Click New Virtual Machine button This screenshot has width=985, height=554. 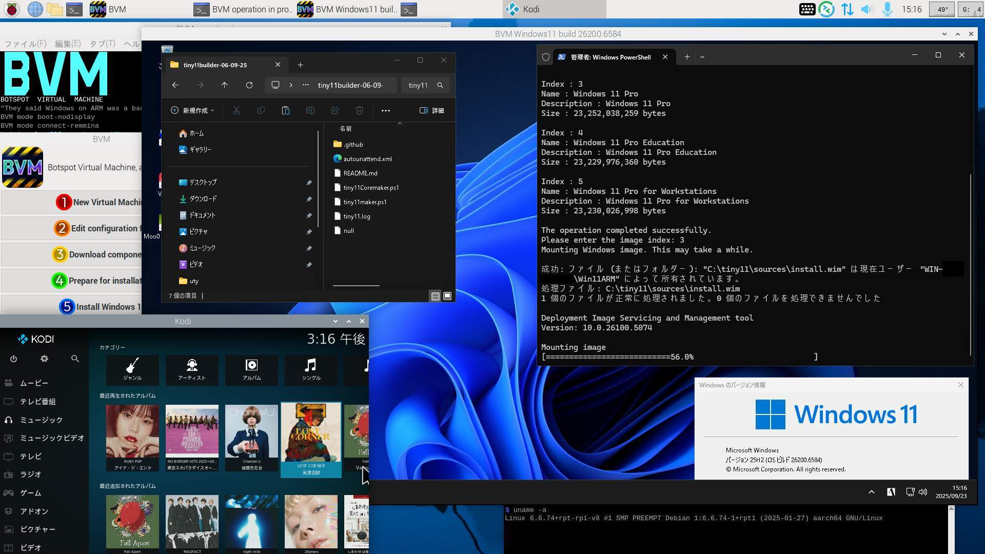coord(100,202)
